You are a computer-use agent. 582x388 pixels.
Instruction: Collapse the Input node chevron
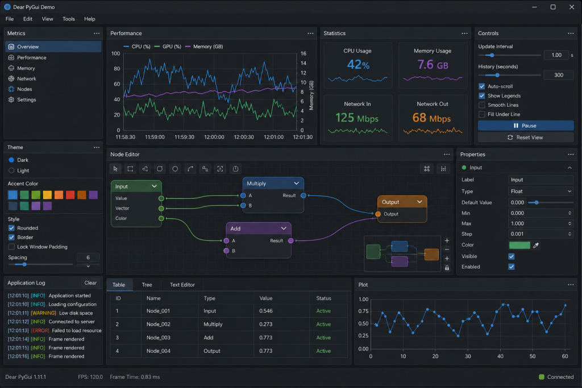154,186
